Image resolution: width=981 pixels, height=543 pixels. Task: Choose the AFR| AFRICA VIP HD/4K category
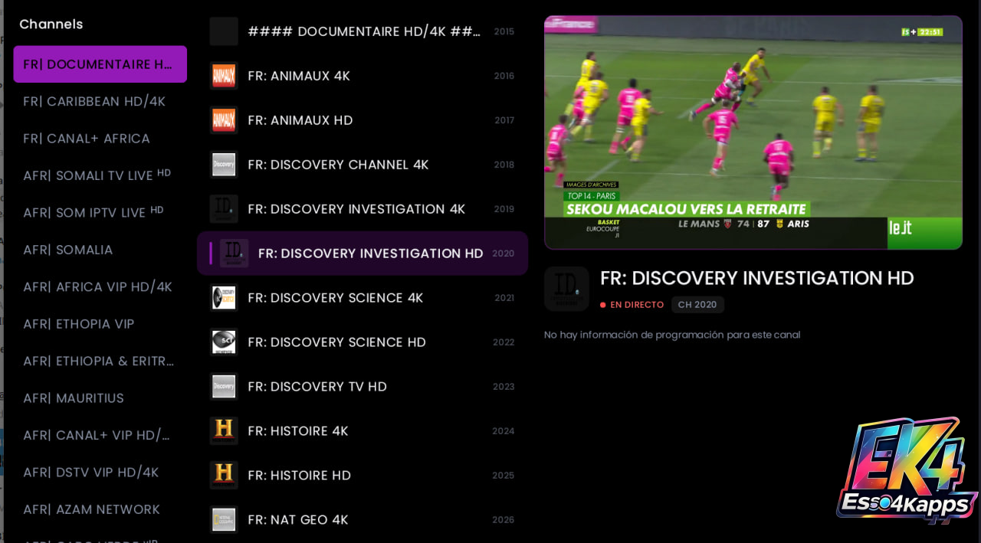[100, 287]
